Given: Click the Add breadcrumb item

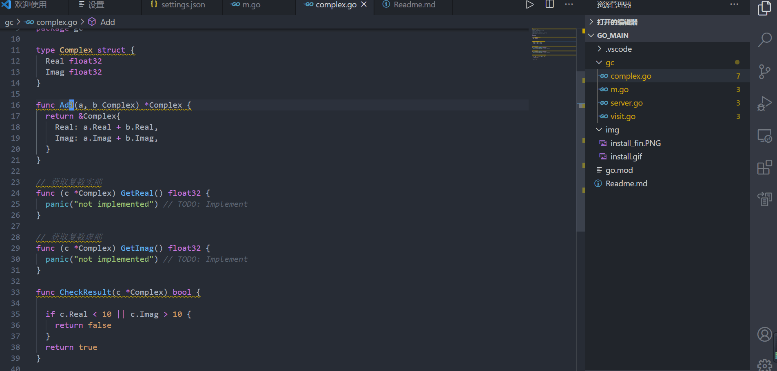Looking at the screenshot, I should click(108, 22).
